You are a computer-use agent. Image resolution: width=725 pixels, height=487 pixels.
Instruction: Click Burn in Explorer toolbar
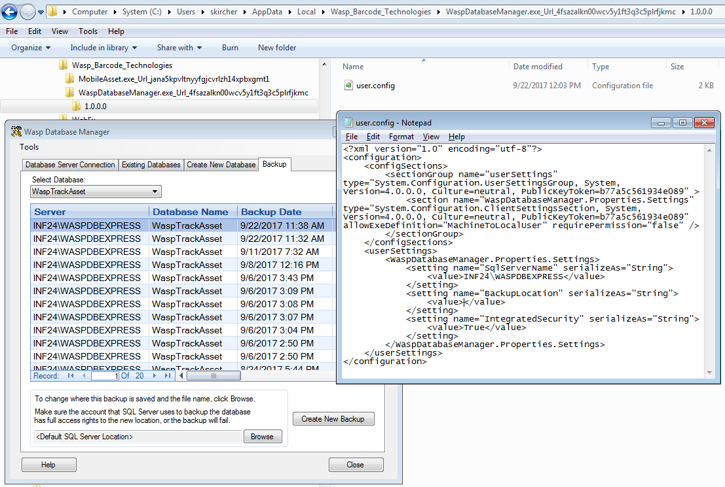230,48
